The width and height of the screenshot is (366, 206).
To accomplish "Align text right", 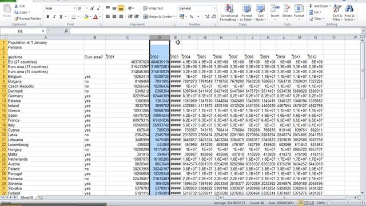I will (x=121, y=17).
